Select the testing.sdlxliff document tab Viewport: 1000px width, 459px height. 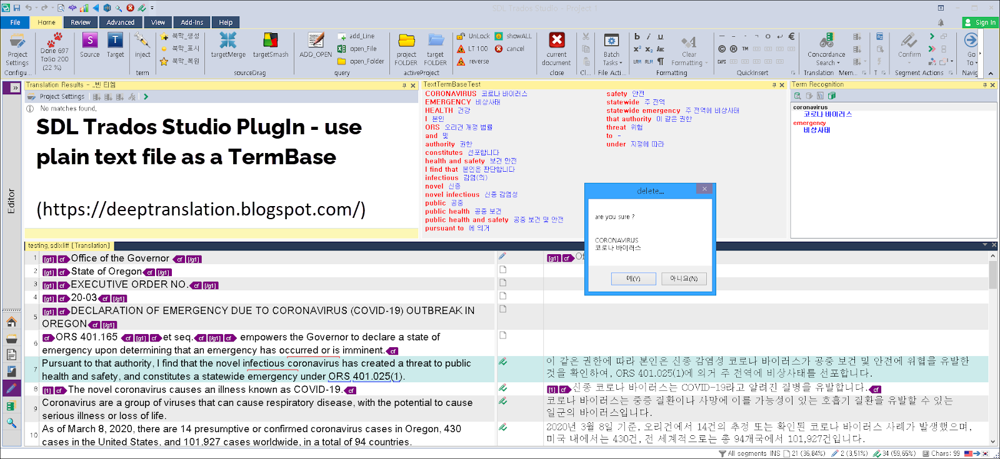click(69, 245)
